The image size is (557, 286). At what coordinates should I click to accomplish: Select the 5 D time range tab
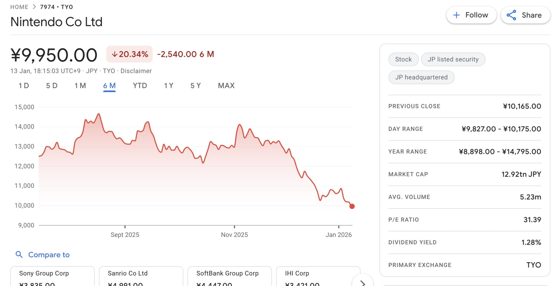pos(52,86)
